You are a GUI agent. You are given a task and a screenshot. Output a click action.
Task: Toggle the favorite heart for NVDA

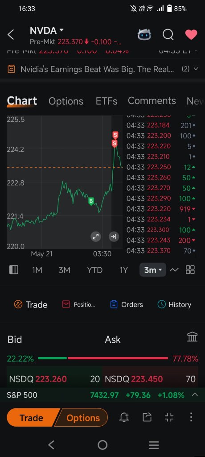[x=191, y=35]
